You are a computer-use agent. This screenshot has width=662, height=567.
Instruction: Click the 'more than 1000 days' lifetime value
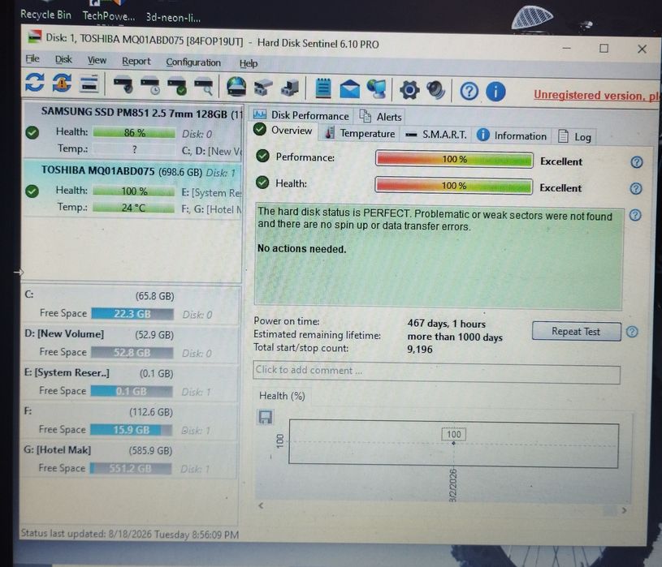455,337
